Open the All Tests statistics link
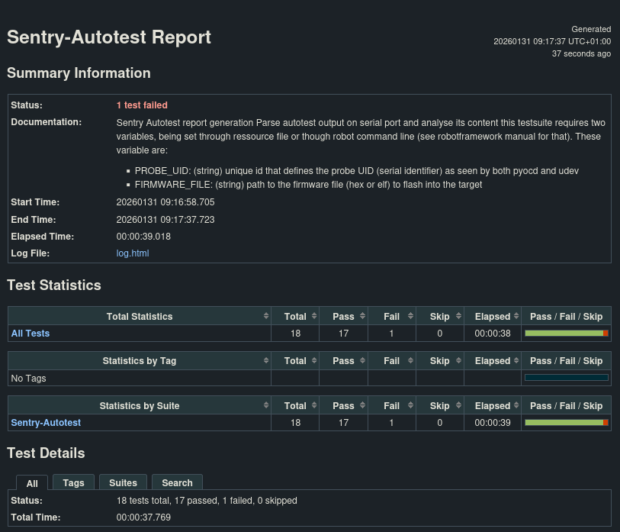This screenshot has width=620, height=532. 31,334
